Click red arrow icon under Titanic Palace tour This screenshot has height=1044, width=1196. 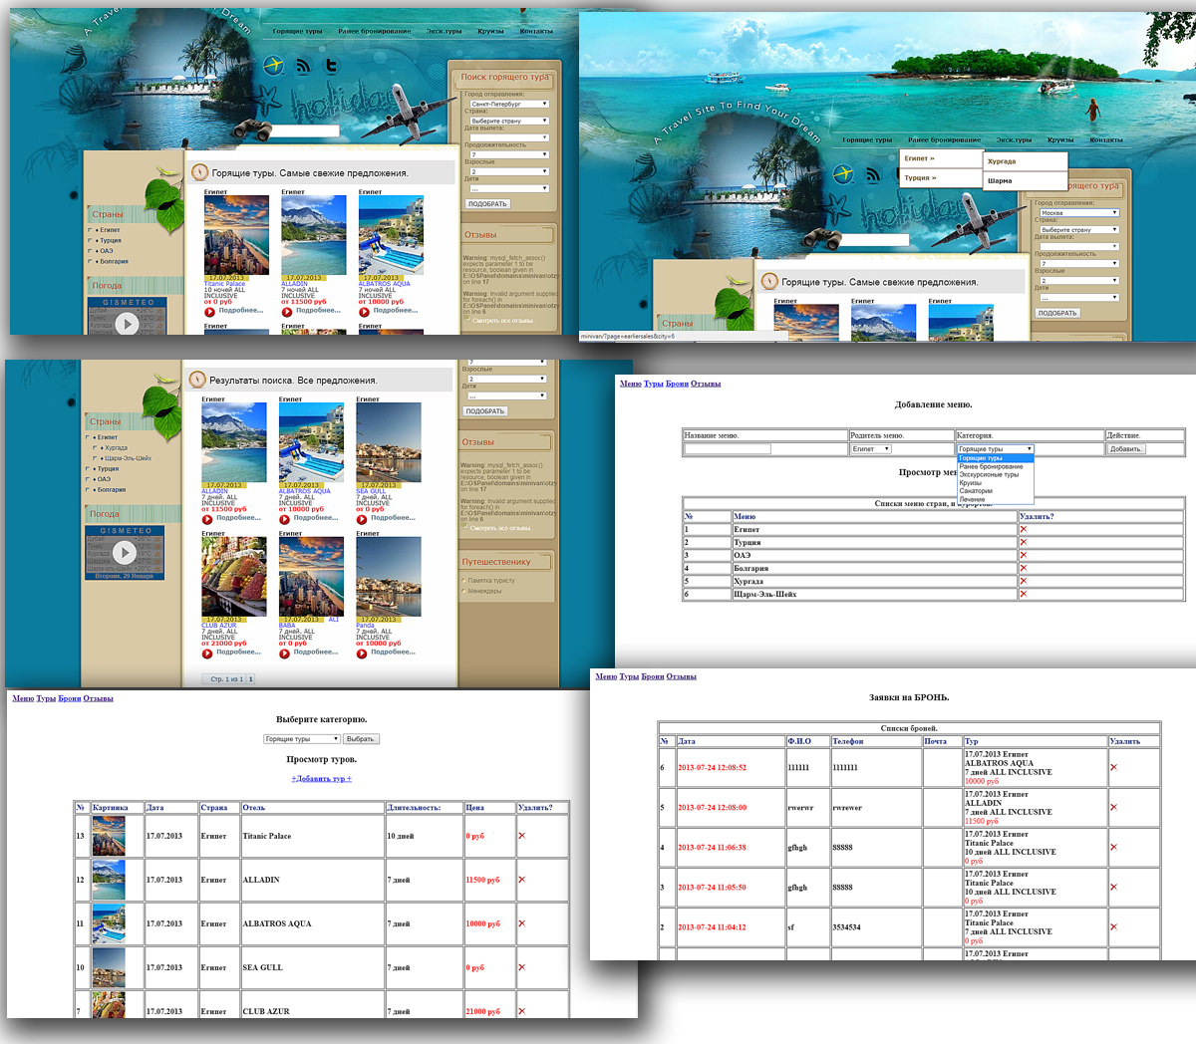[x=209, y=311]
